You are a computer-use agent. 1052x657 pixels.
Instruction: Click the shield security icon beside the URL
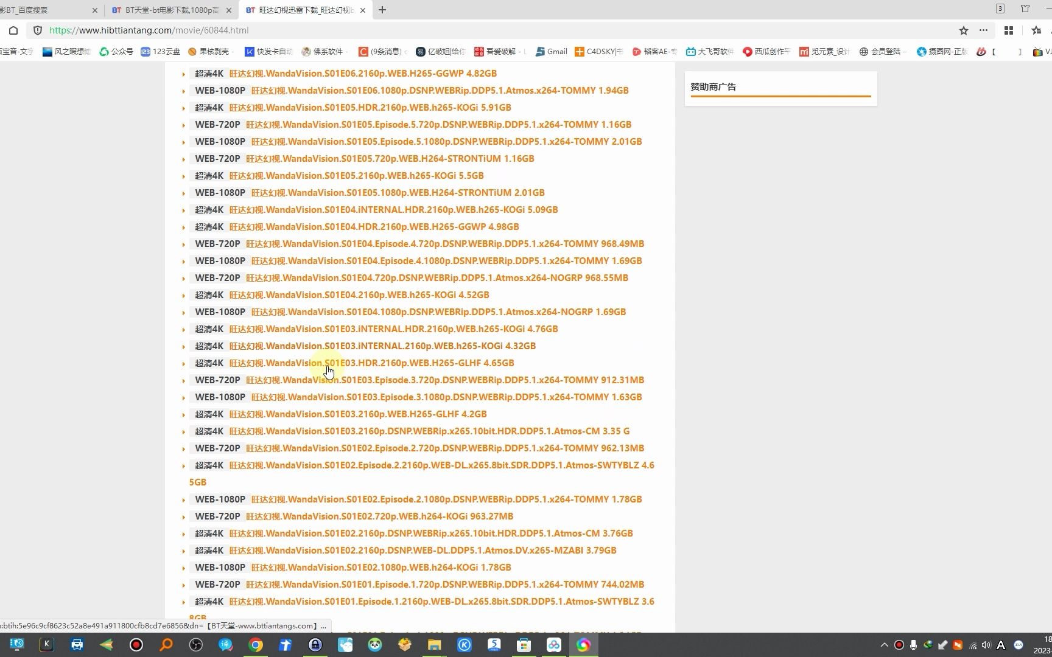38,30
